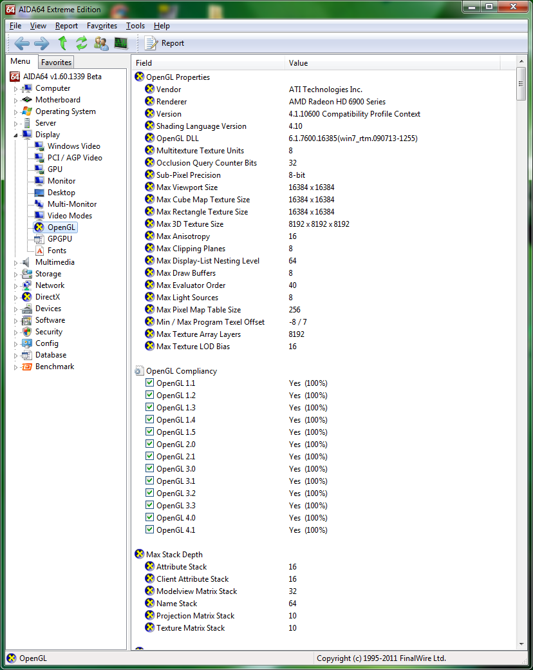Open the Monitor tree entry
The width and height of the screenshot is (533, 670).
[62, 181]
